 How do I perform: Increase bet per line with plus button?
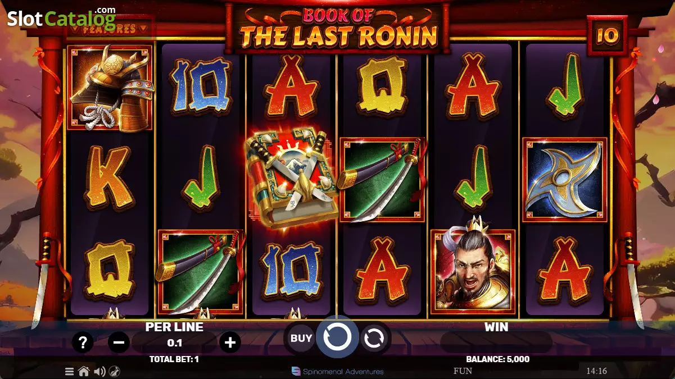[x=230, y=342]
